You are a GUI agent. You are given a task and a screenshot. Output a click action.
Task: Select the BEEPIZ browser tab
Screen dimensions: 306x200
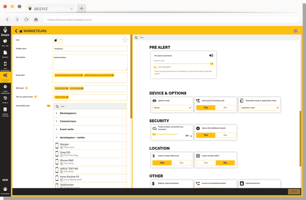tap(51, 9)
